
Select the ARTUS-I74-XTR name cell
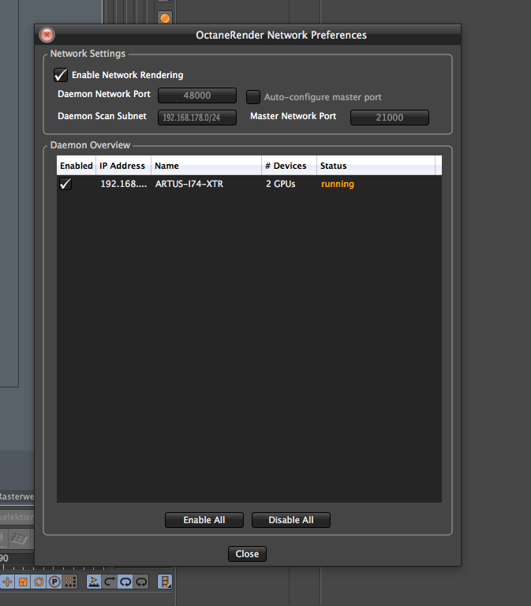189,184
